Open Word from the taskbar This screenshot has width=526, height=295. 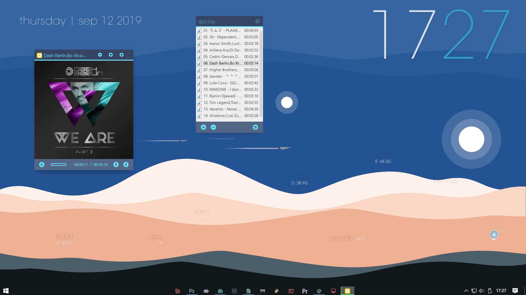point(234,291)
